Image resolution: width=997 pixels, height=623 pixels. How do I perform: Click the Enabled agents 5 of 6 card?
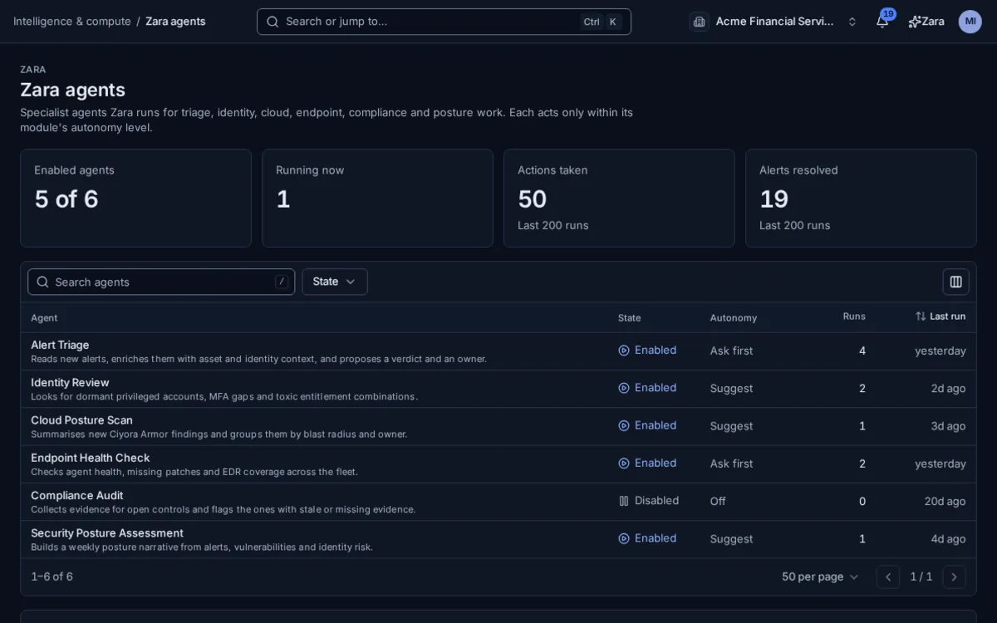[135, 198]
